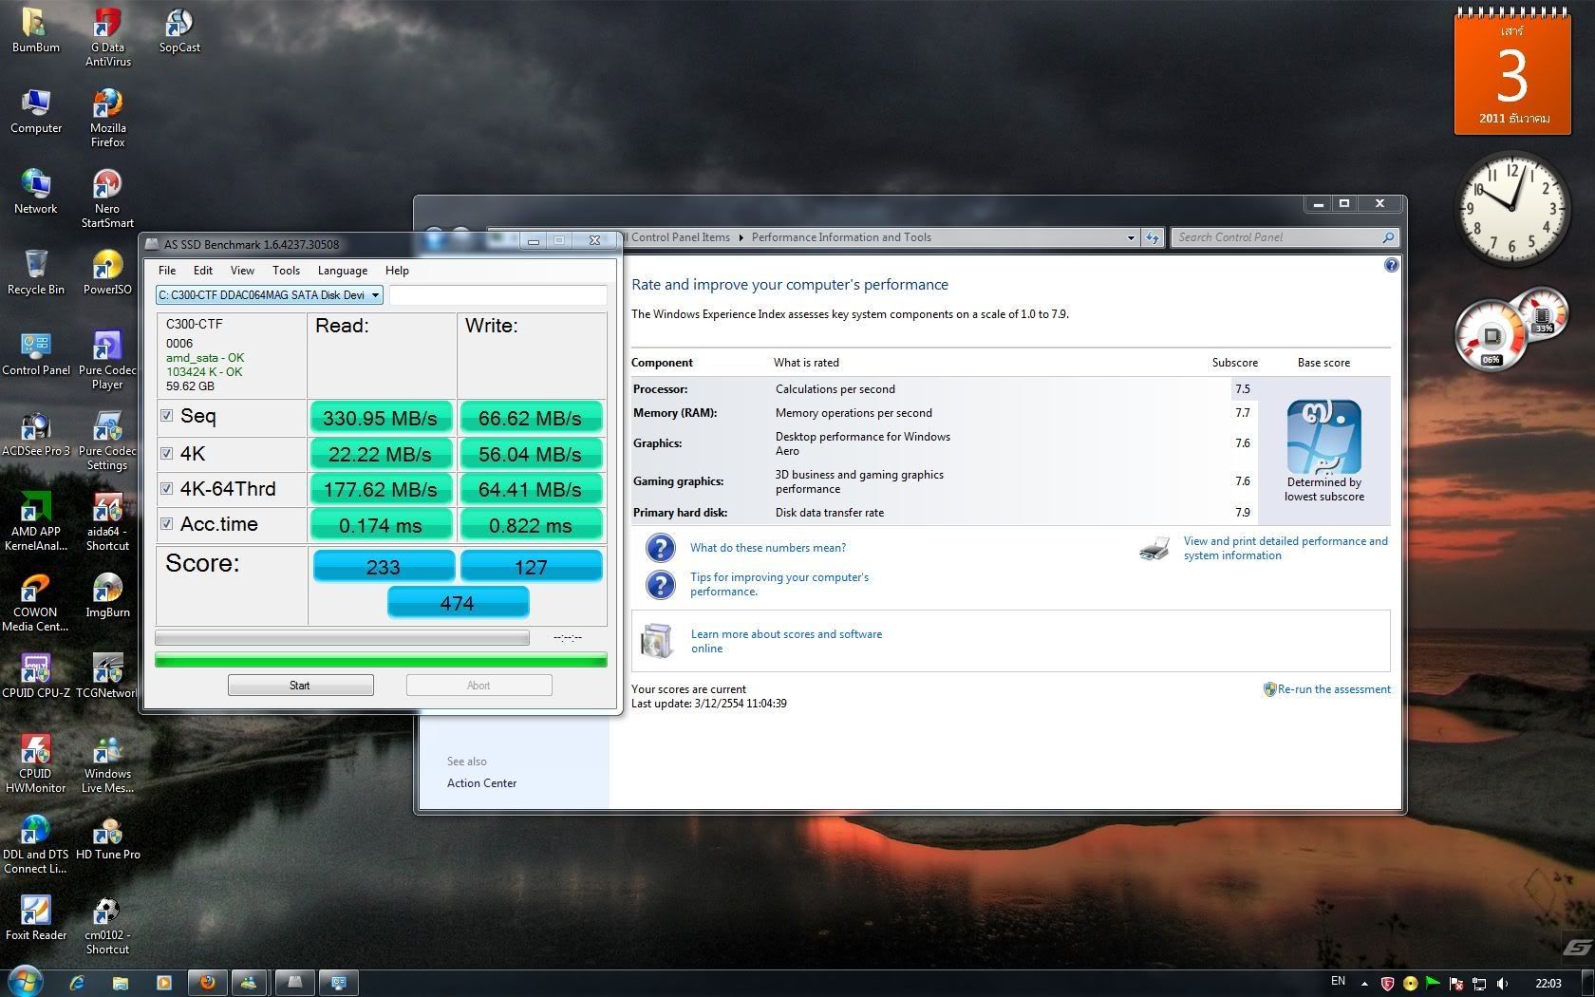
Task: Open the File menu in AS SSD Benchmark
Action: click(x=167, y=271)
